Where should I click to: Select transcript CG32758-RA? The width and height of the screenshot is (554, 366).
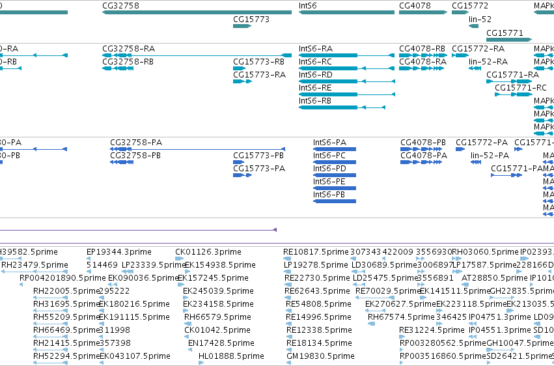pyautogui.click(x=129, y=49)
